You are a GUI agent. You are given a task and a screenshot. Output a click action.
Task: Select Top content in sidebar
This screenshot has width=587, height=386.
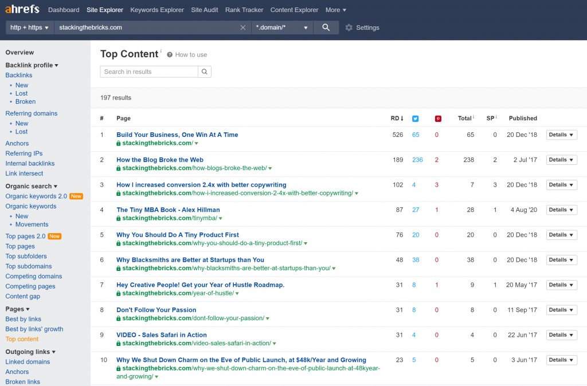point(22,339)
